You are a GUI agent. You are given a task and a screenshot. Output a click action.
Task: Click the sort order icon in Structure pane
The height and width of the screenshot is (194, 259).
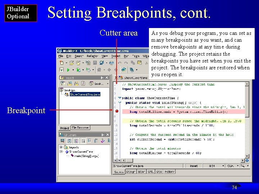(x=83, y=141)
